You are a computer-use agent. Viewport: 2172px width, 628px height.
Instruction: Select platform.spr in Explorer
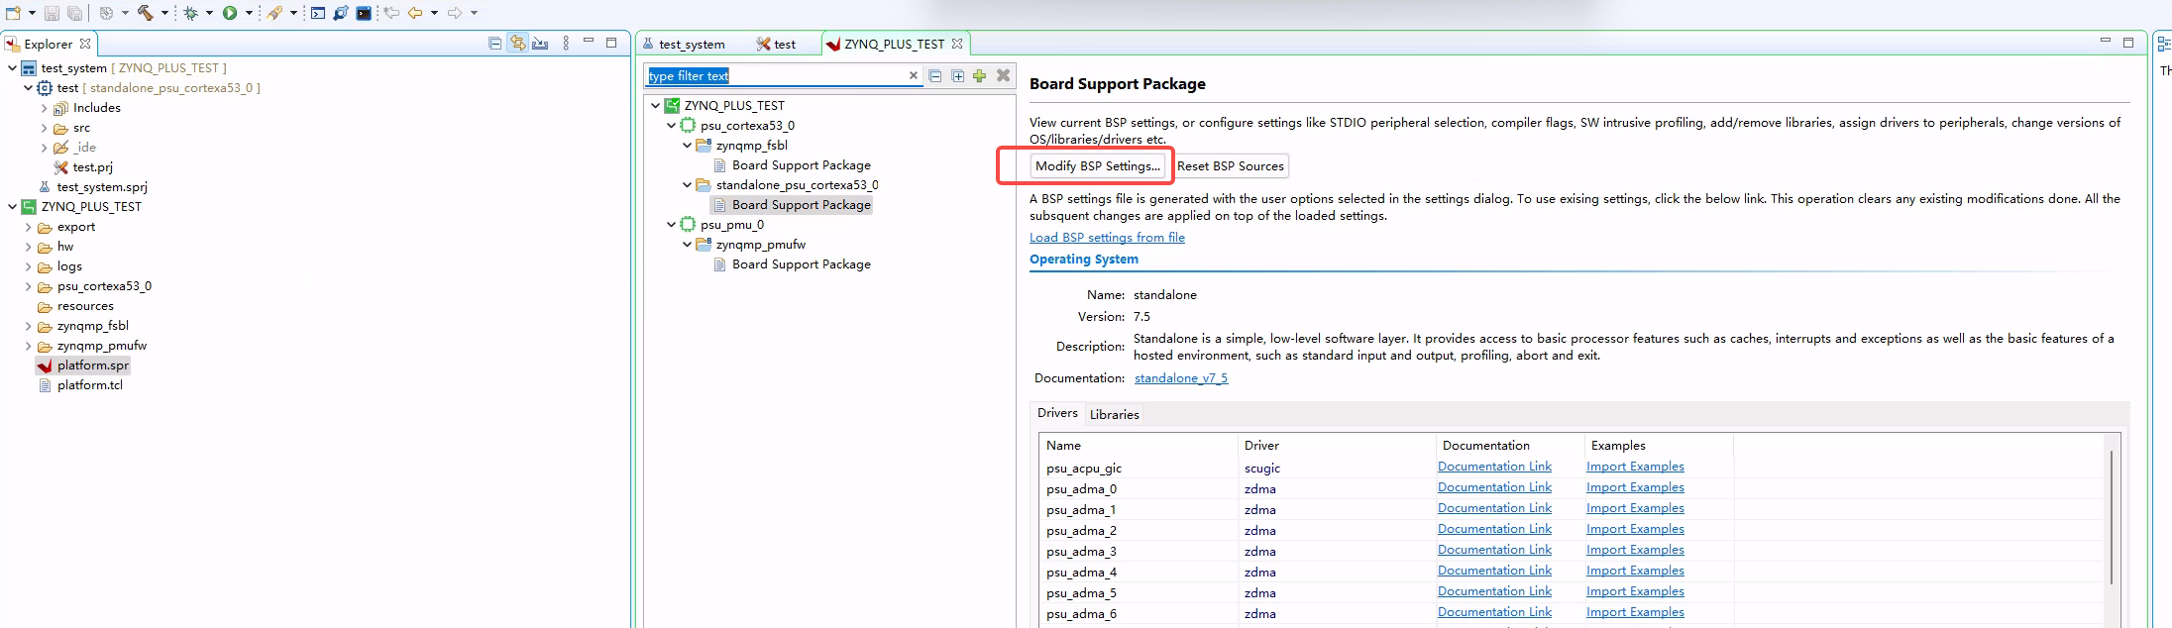click(83, 366)
